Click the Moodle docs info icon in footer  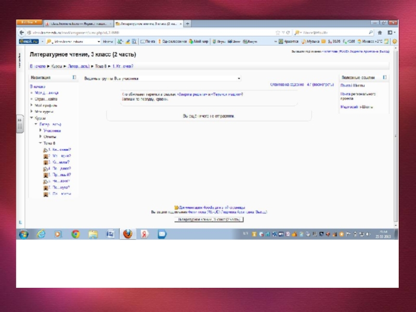pyautogui.click(x=176, y=207)
